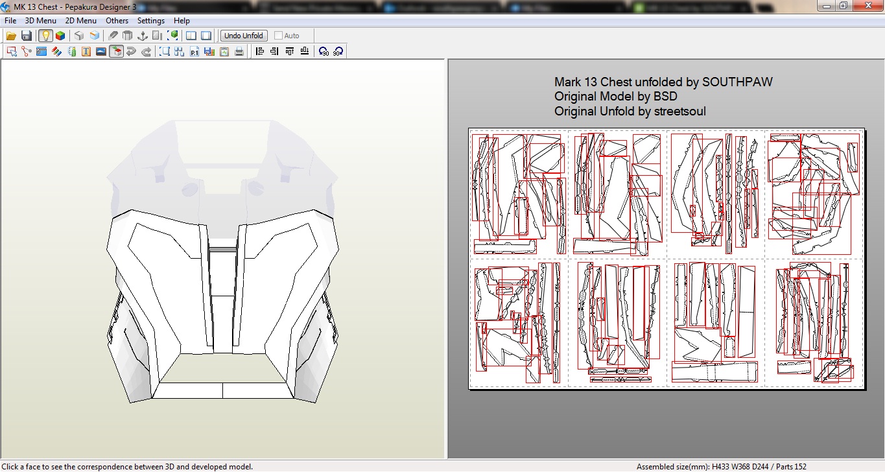Open the File menu

point(10,21)
